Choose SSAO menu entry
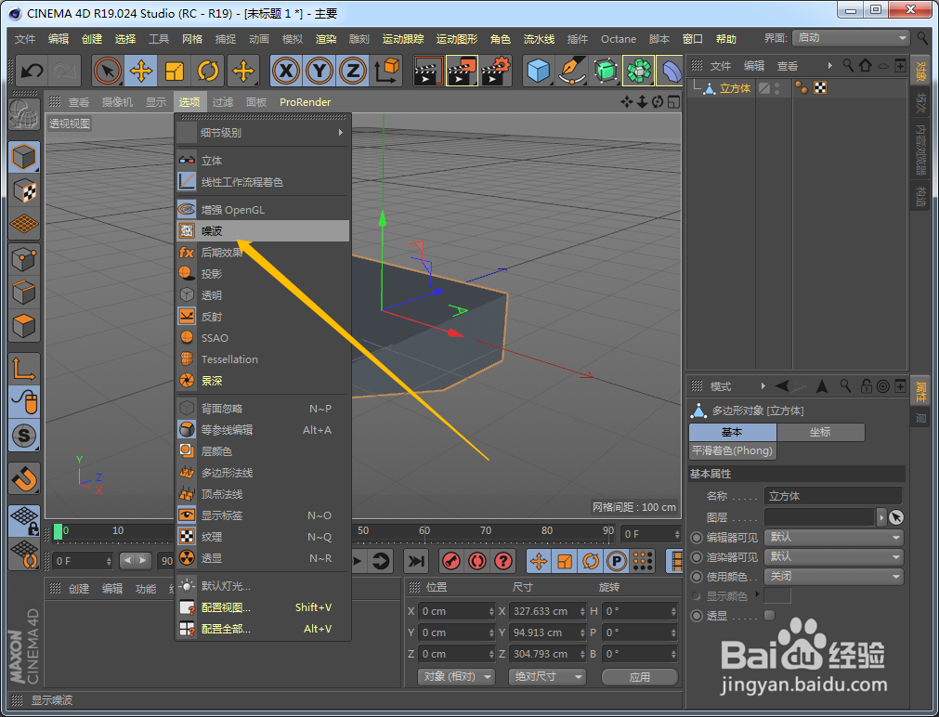Image resolution: width=939 pixels, height=717 pixels. click(262, 338)
